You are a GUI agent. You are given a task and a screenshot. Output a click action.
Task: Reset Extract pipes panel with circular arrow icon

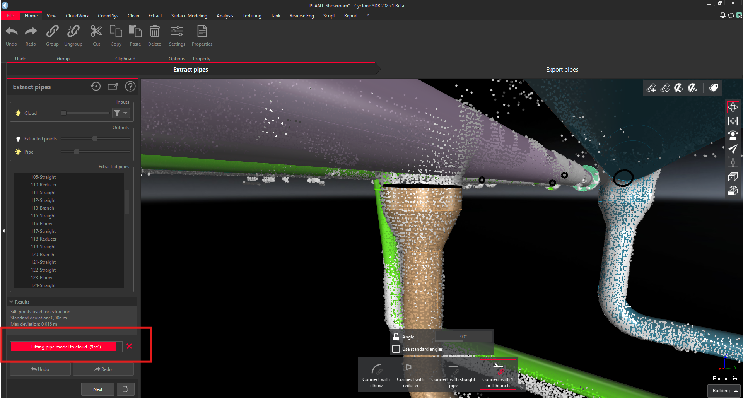[x=96, y=87]
